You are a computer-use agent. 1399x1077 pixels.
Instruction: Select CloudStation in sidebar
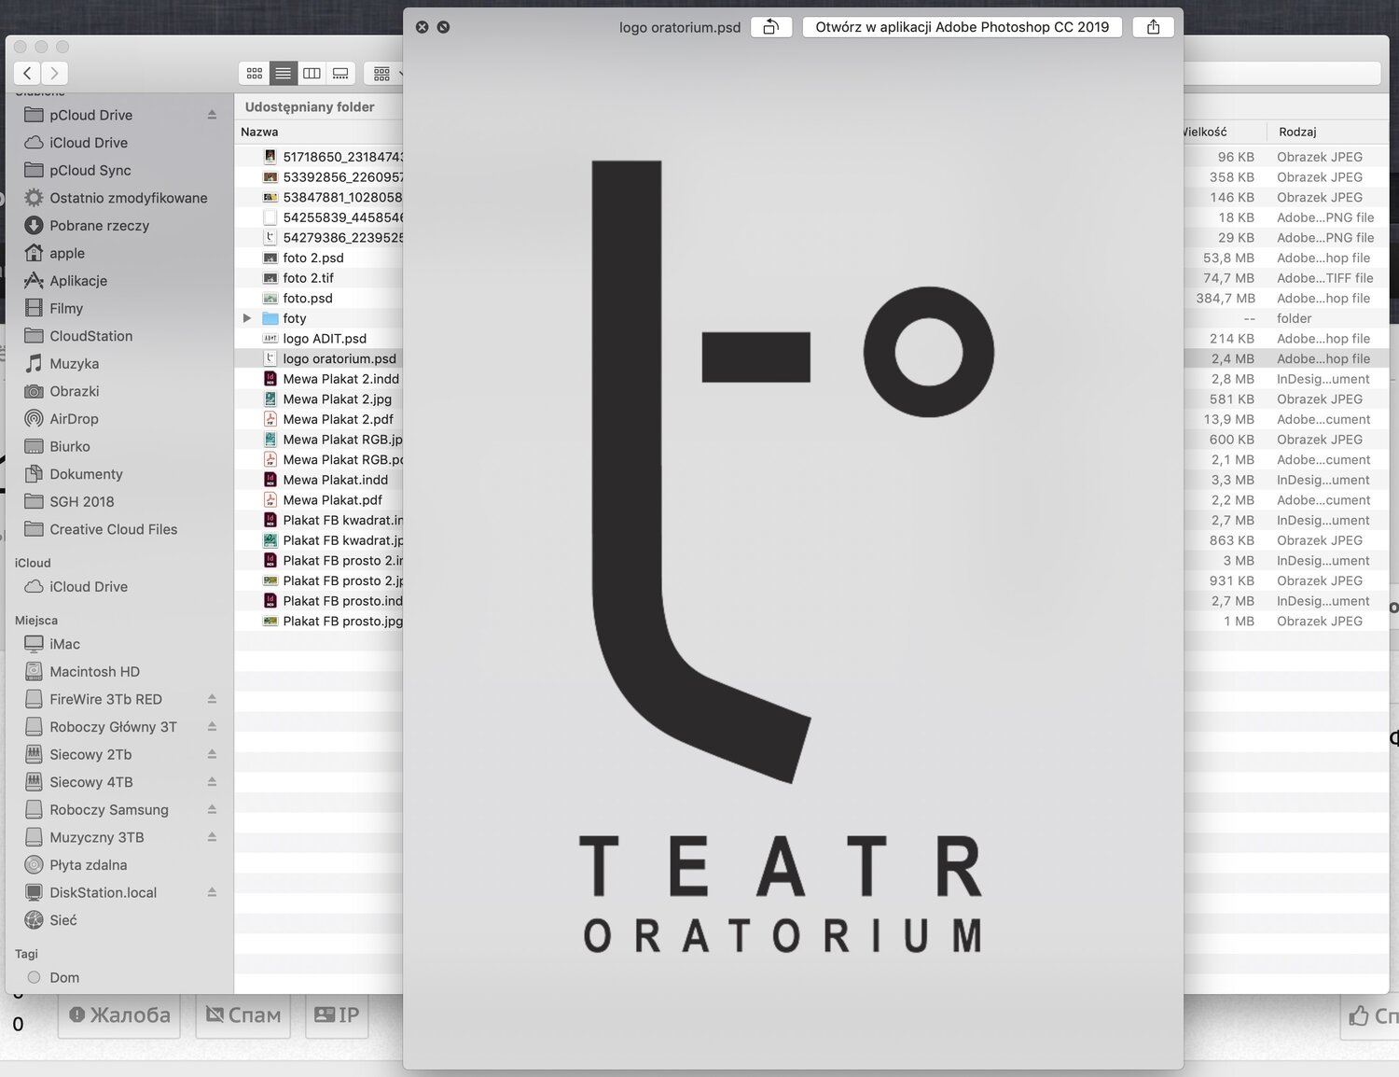click(x=90, y=336)
